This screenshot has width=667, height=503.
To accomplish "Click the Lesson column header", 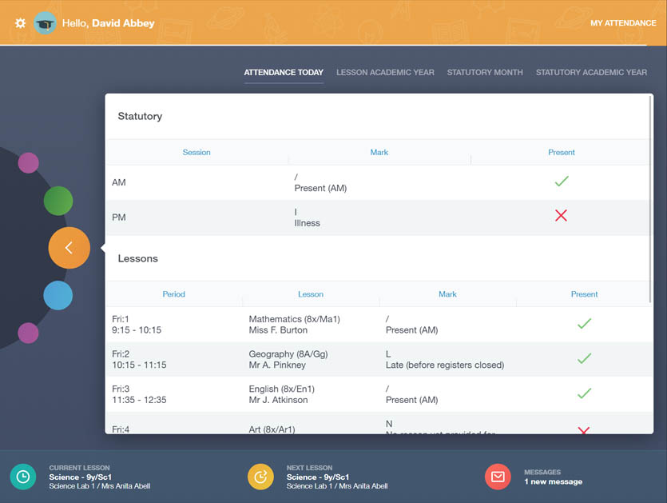I will point(311,293).
